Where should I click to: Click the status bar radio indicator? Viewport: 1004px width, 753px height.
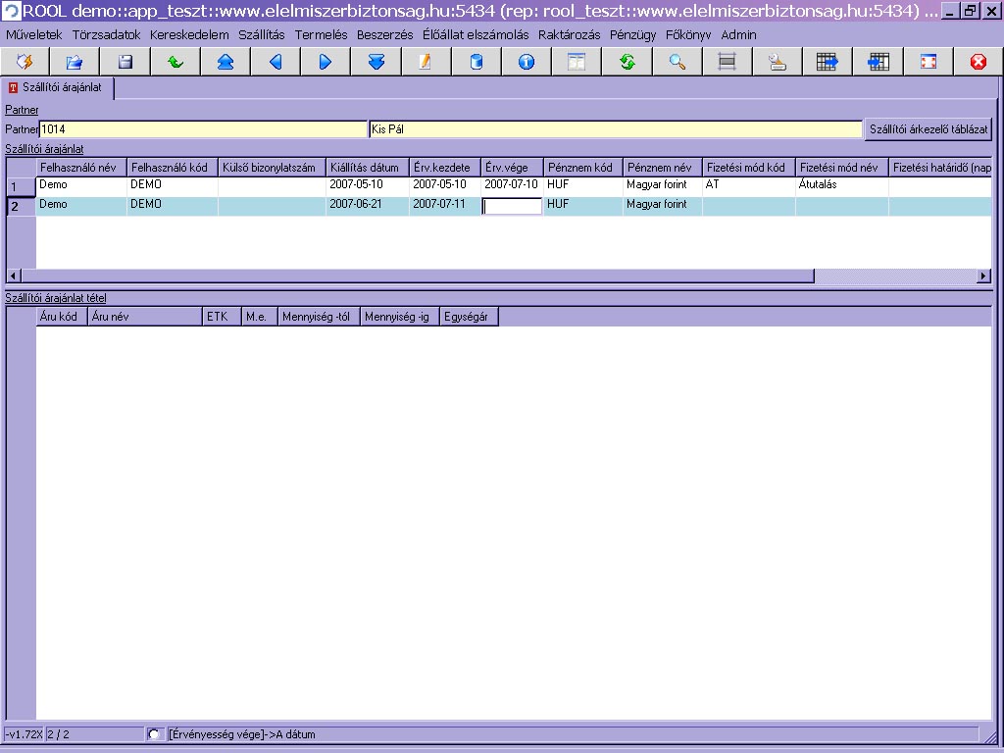tap(153, 734)
